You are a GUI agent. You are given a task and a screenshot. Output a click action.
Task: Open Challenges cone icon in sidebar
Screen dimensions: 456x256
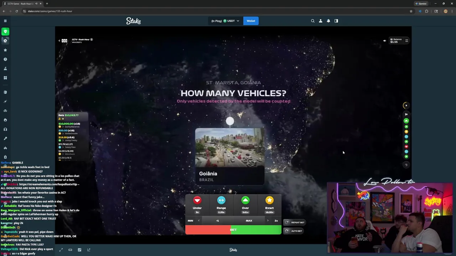[x=5, y=69]
